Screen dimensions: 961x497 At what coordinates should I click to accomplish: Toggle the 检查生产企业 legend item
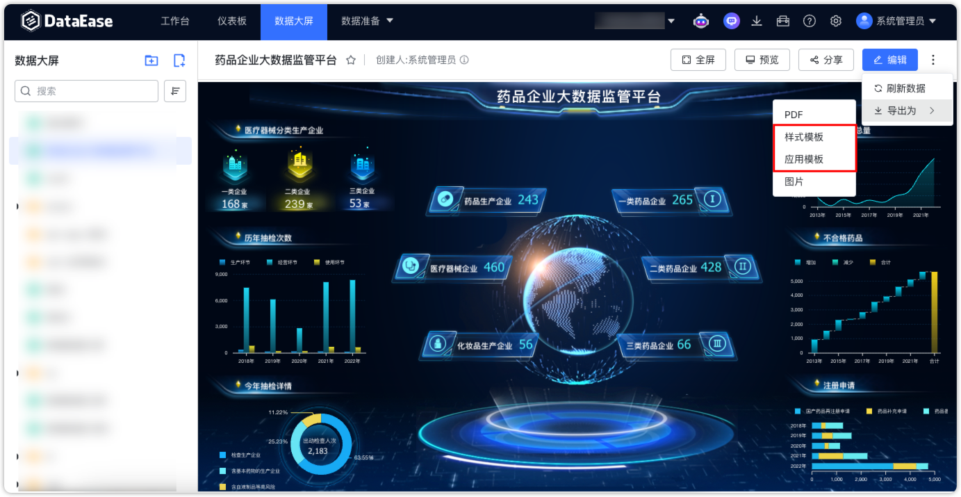coord(240,455)
